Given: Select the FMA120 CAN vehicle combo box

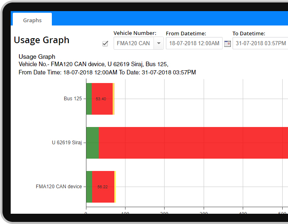Looking at the screenshot, I should coord(134,43).
